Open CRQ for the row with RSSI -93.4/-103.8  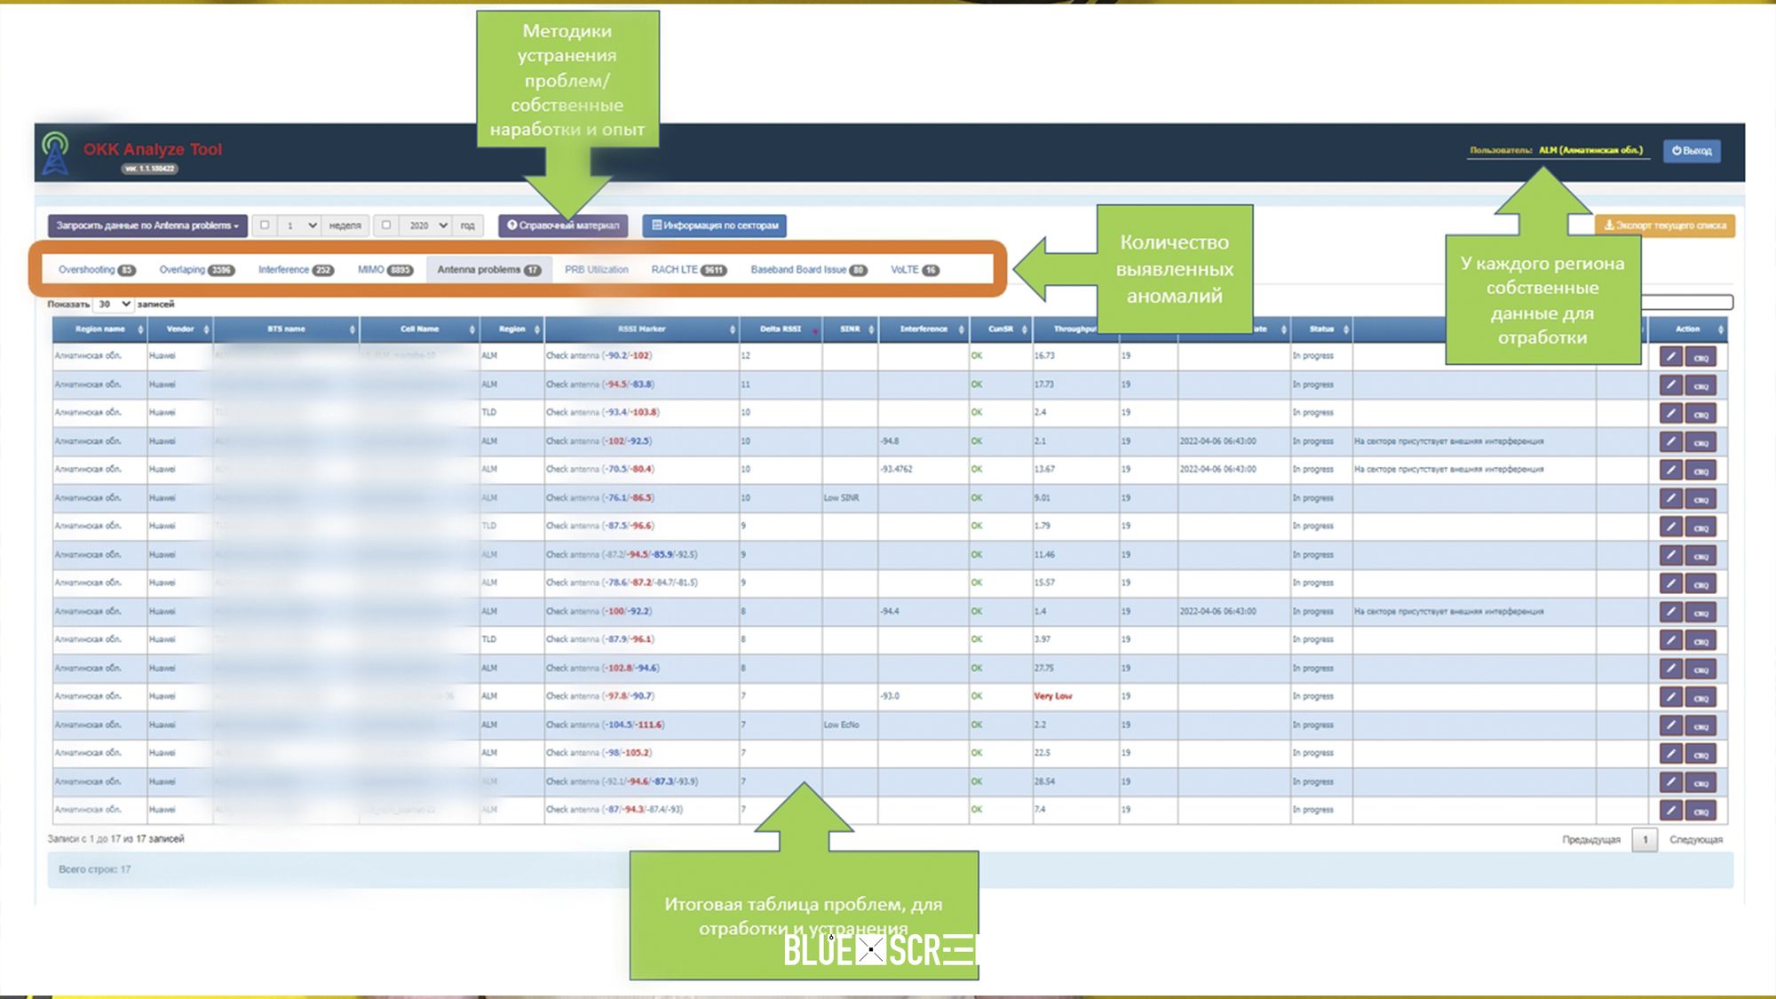(x=1701, y=414)
